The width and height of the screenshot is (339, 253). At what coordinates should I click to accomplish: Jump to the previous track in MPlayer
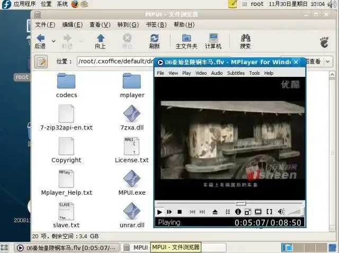[192, 212]
